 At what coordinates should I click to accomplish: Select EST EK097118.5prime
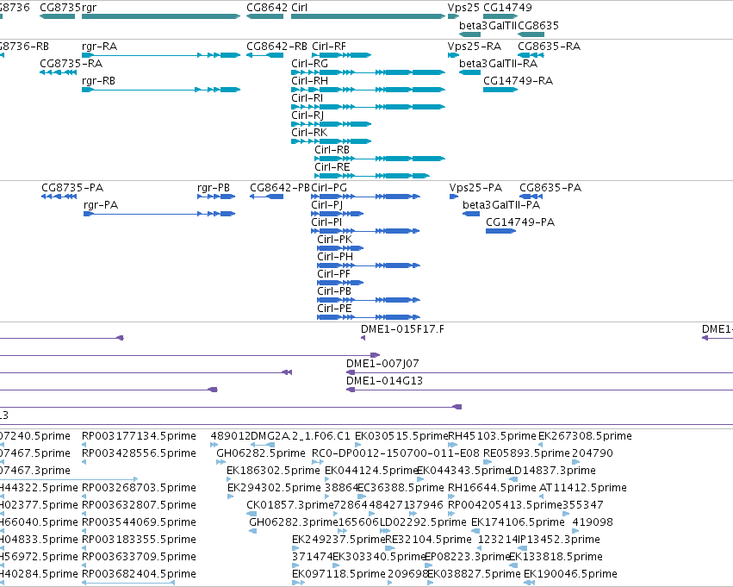coord(298,583)
